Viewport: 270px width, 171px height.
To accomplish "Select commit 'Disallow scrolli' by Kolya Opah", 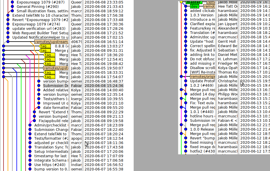I will (202, 68).
